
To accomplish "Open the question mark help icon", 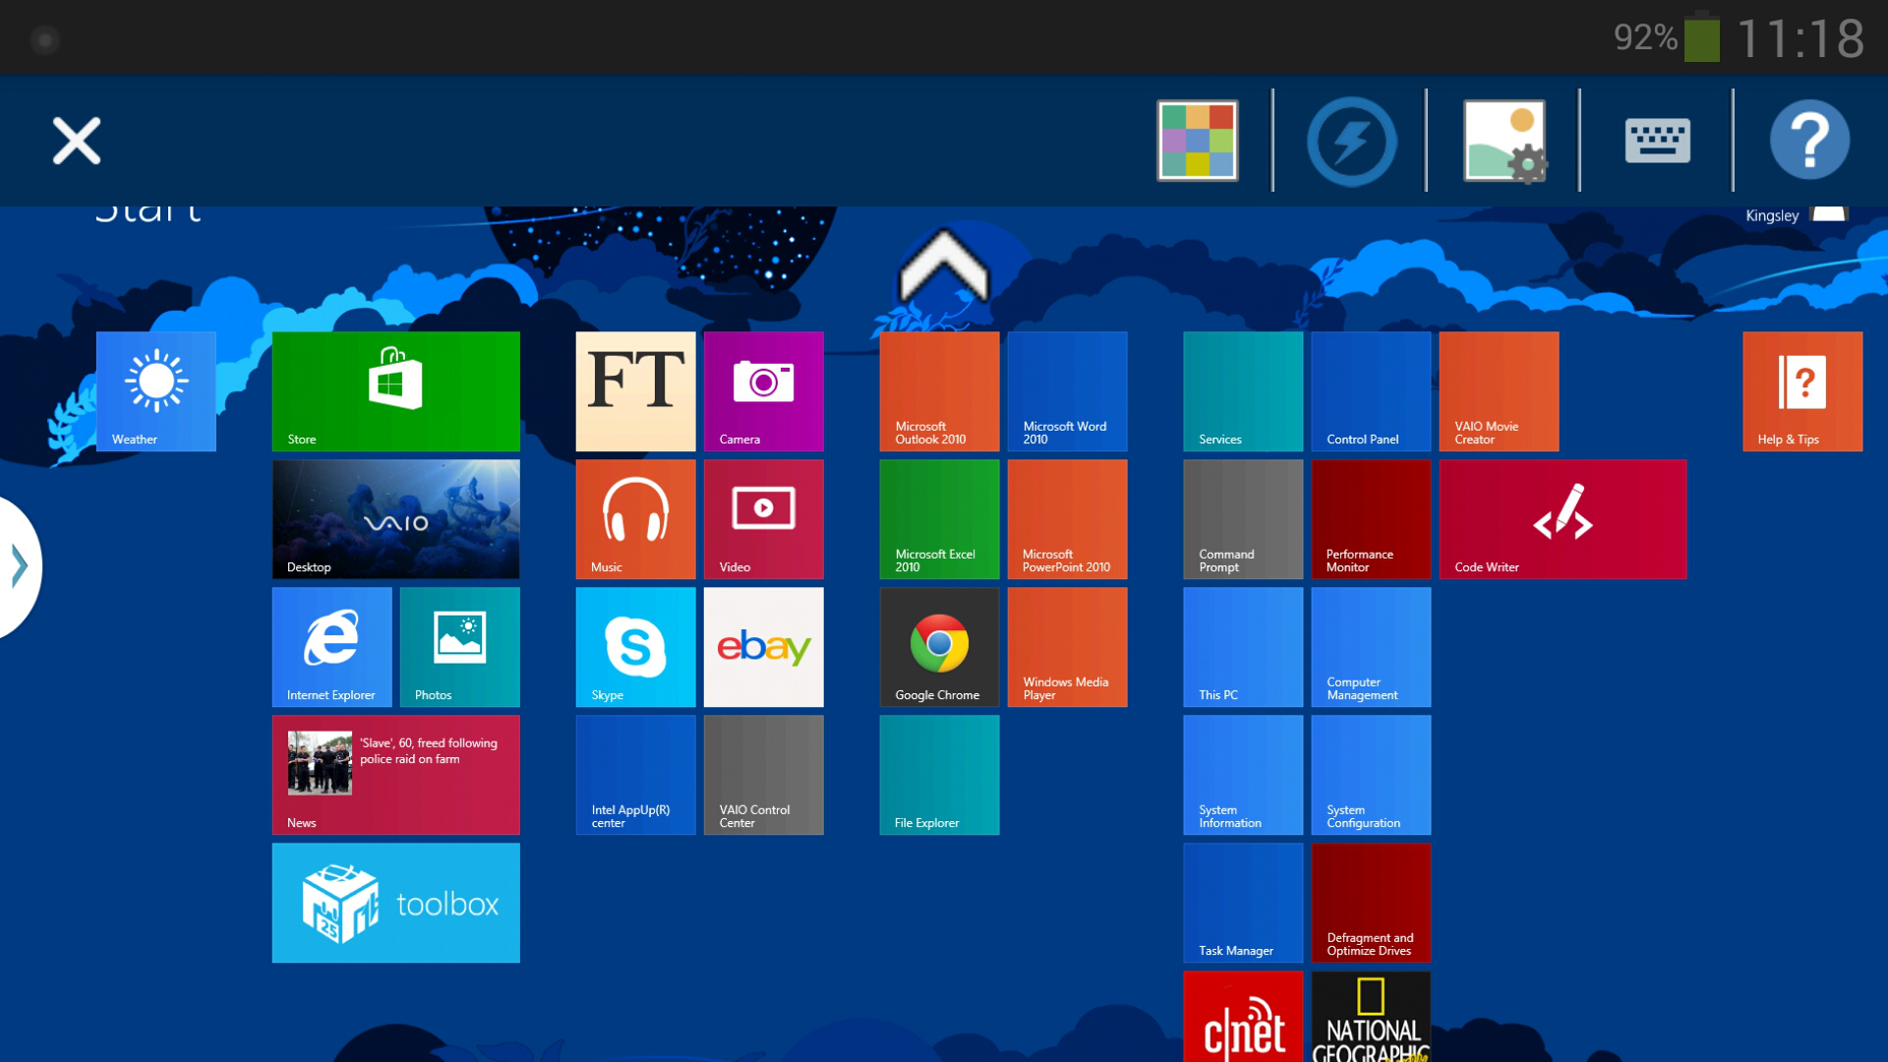I will 1809,141.
